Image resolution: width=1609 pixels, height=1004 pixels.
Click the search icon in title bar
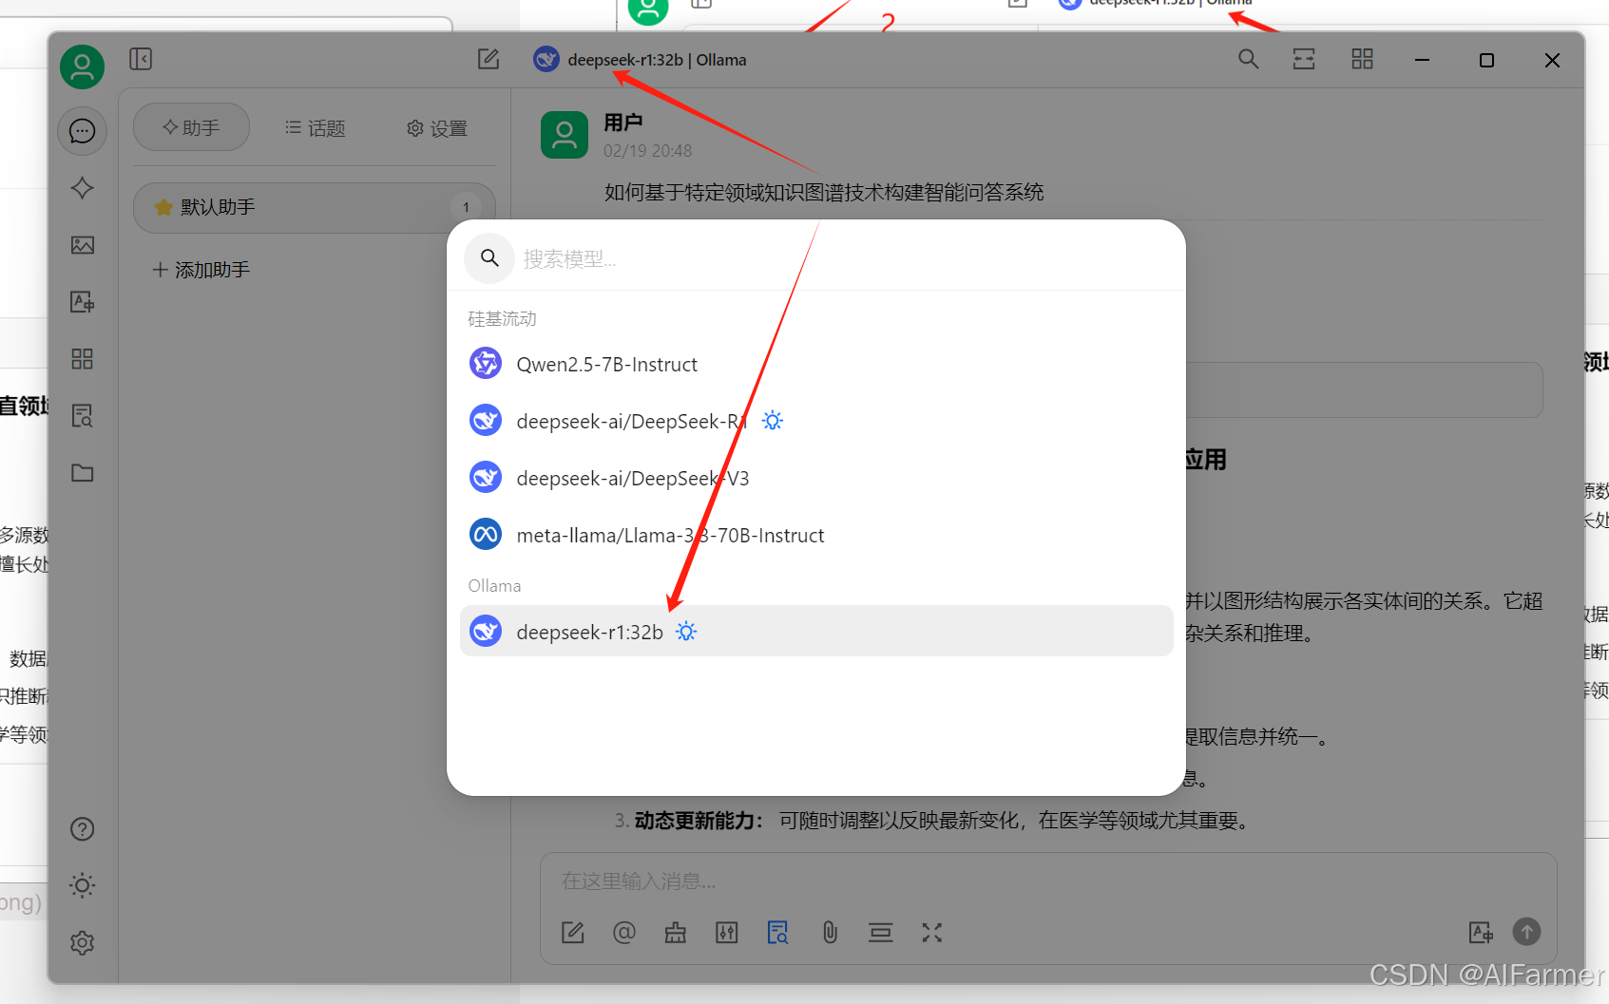(1249, 59)
